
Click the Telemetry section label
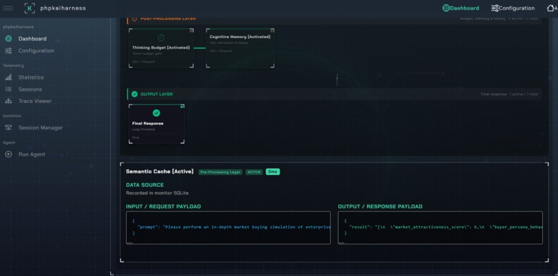pos(14,66)
